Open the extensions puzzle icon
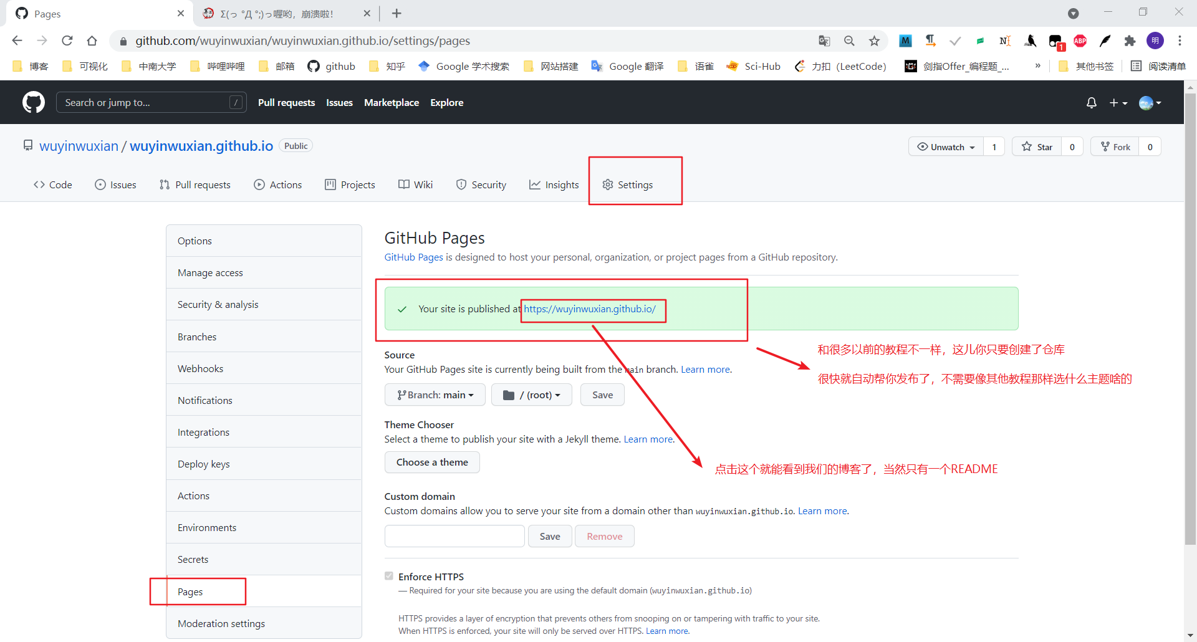 click(x=1130, y=41)
